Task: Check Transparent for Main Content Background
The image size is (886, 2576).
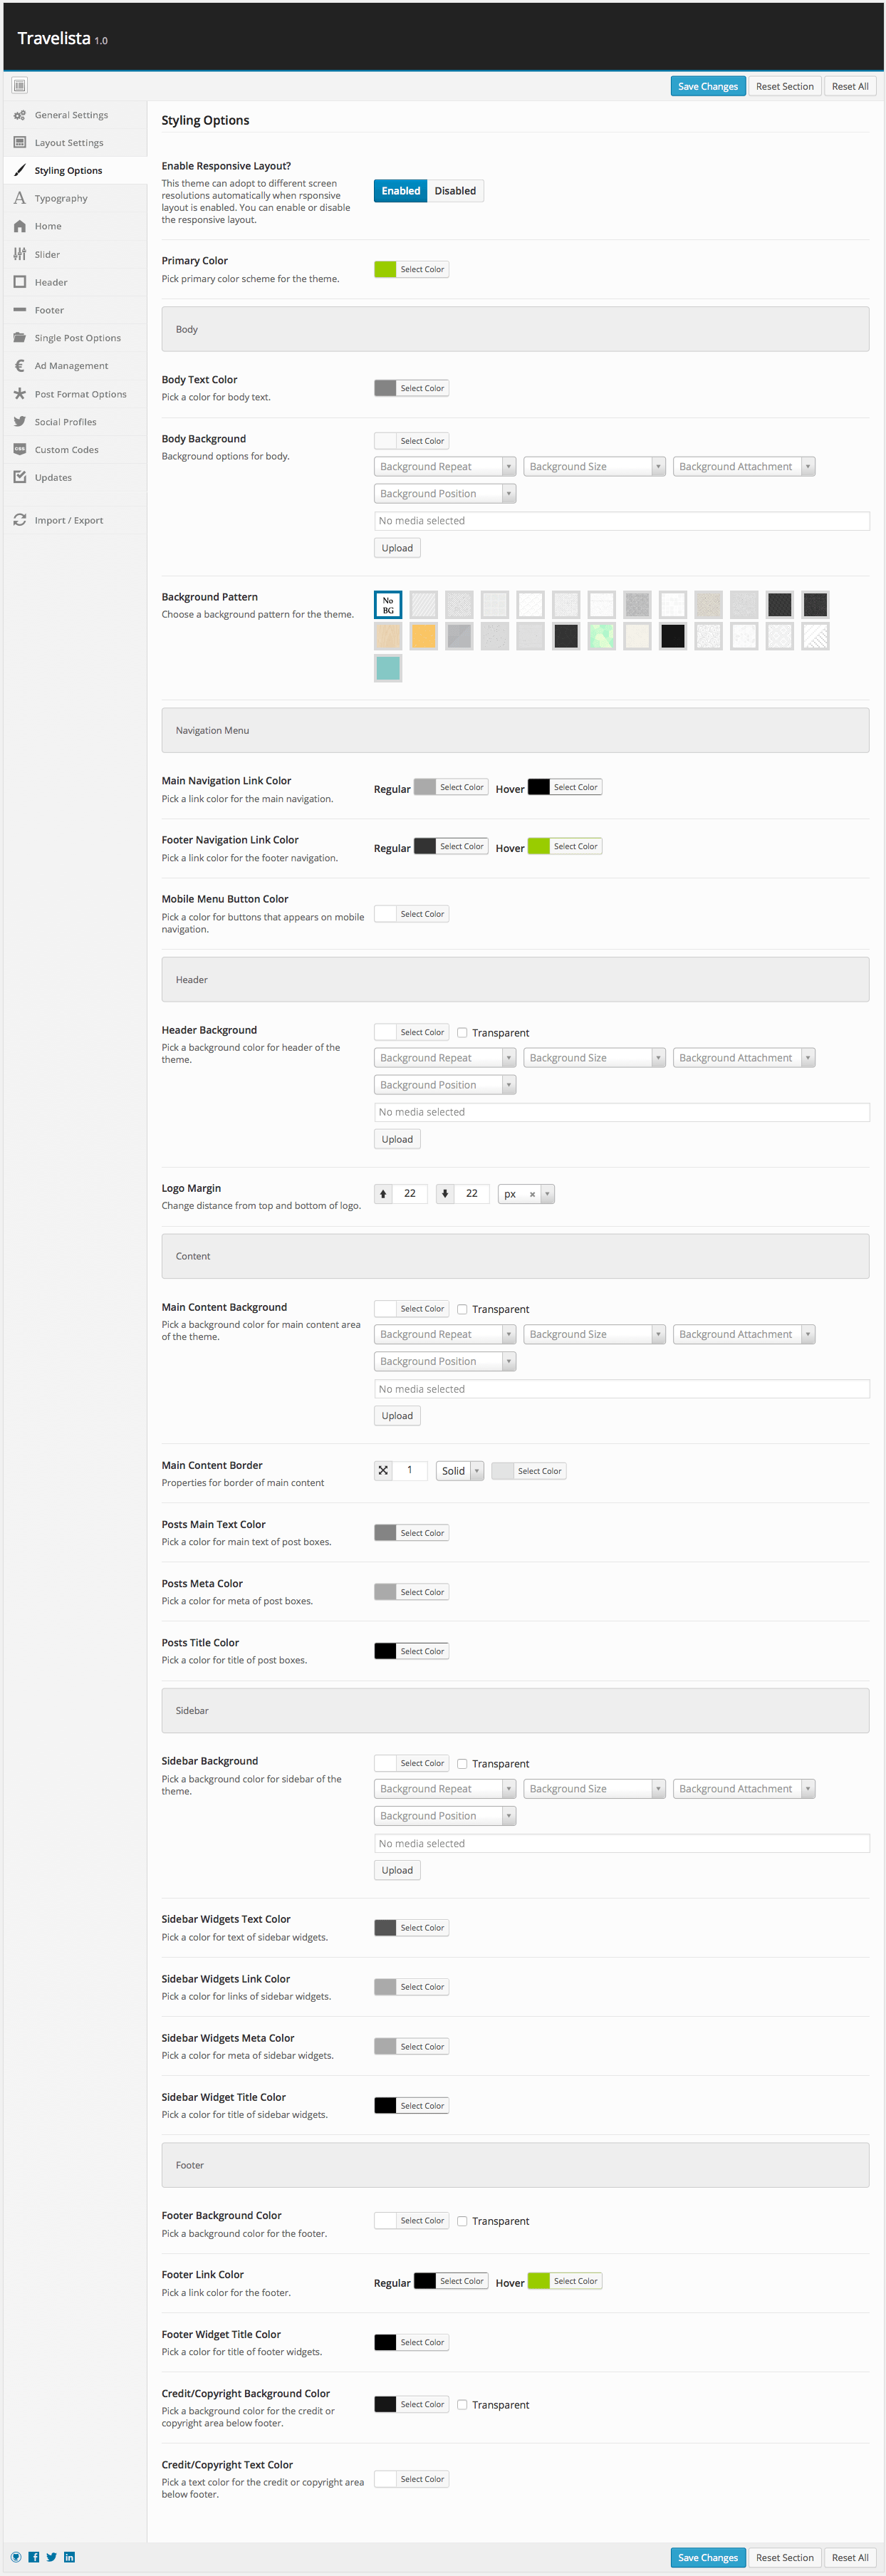Action: pos(462,1309)
